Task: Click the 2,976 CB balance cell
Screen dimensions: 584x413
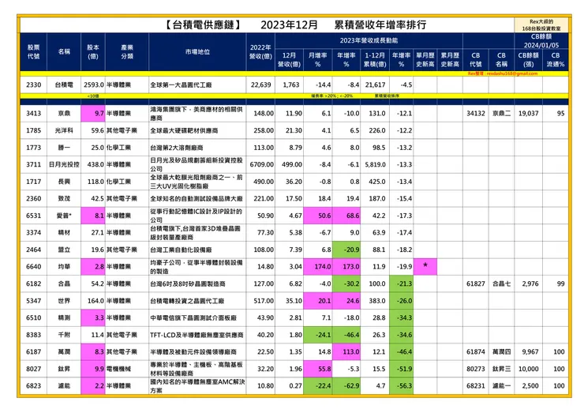Action: pyautogui.click(x=528, y=283)
